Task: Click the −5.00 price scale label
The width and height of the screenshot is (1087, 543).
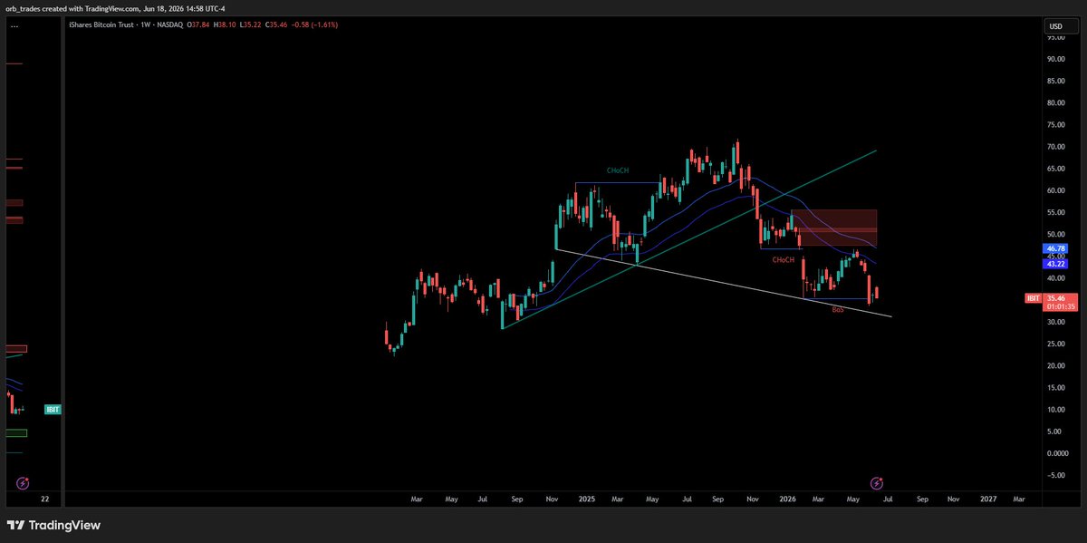Action: (x=1054, y=475)
